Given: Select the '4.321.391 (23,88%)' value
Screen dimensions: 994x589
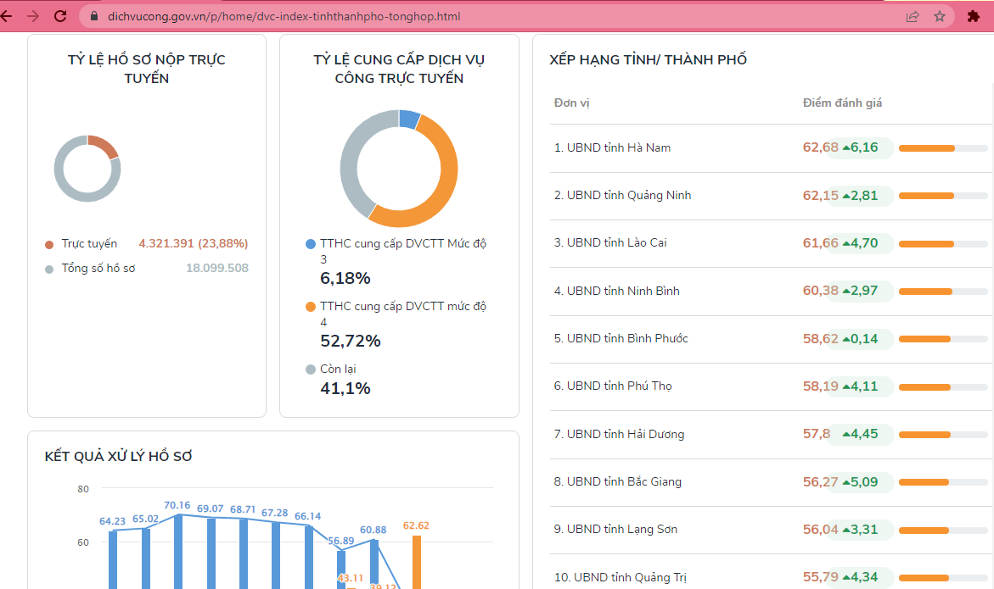Looking at the screenshot, I should tap(194, 243).
